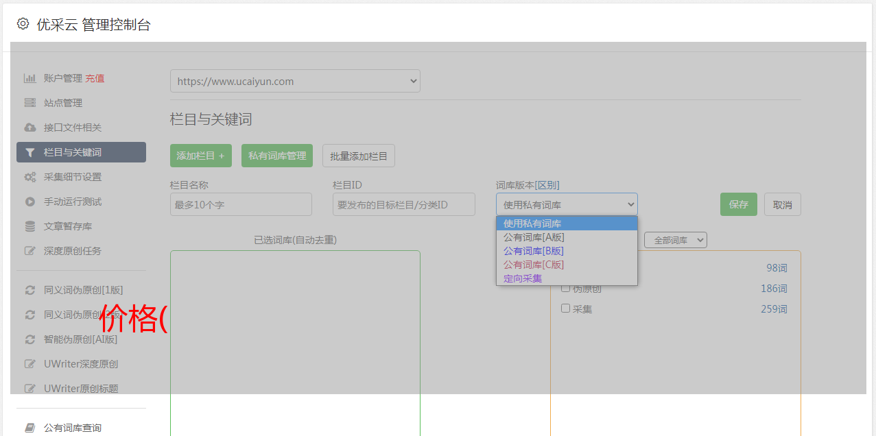Open 账户管理 bar chart icon

[x=29, y=78]
